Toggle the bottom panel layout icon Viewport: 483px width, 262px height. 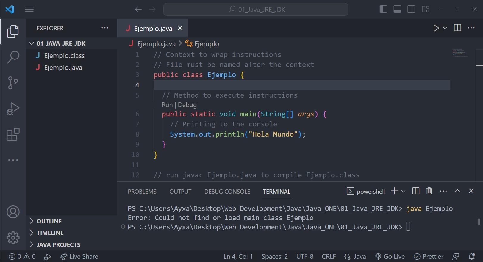pyautogui.click(x=397, y=10)
